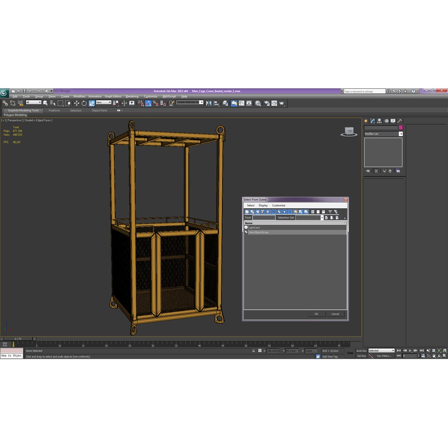
Task: Activate the Select and Uniform Scale tool
Action: pos(92,103)
